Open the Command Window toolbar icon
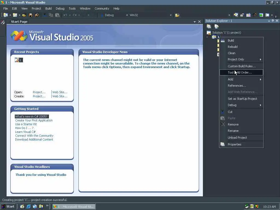Screen dimensions: 280x210 click(267, 15)
